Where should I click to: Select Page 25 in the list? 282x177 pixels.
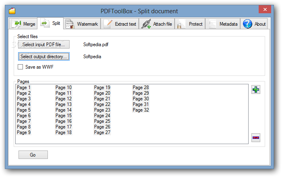pos(102,121)
